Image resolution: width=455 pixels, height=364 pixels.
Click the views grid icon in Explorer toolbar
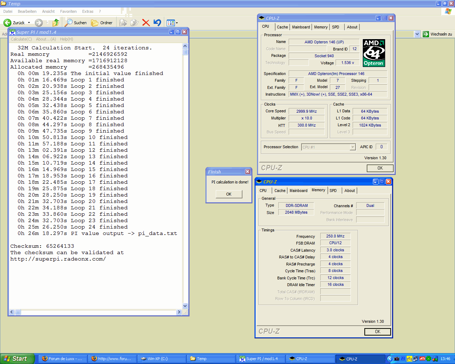(x=171, y=23)
